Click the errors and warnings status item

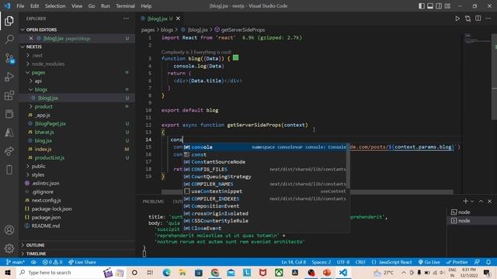[52, 262]
